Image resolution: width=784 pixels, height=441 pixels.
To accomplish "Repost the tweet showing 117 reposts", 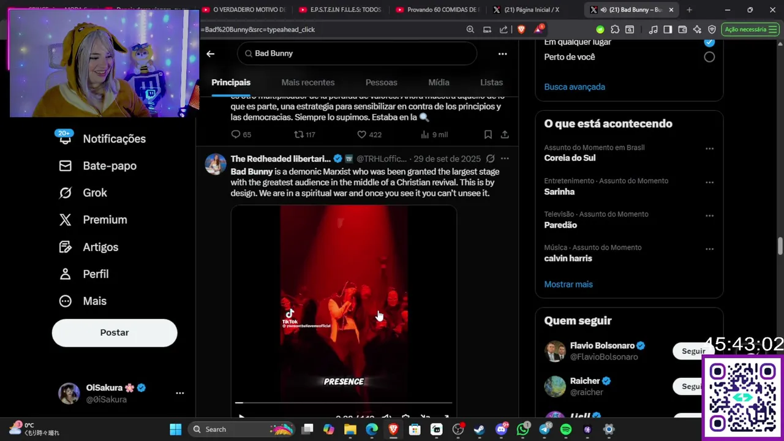I will [304, 134].
